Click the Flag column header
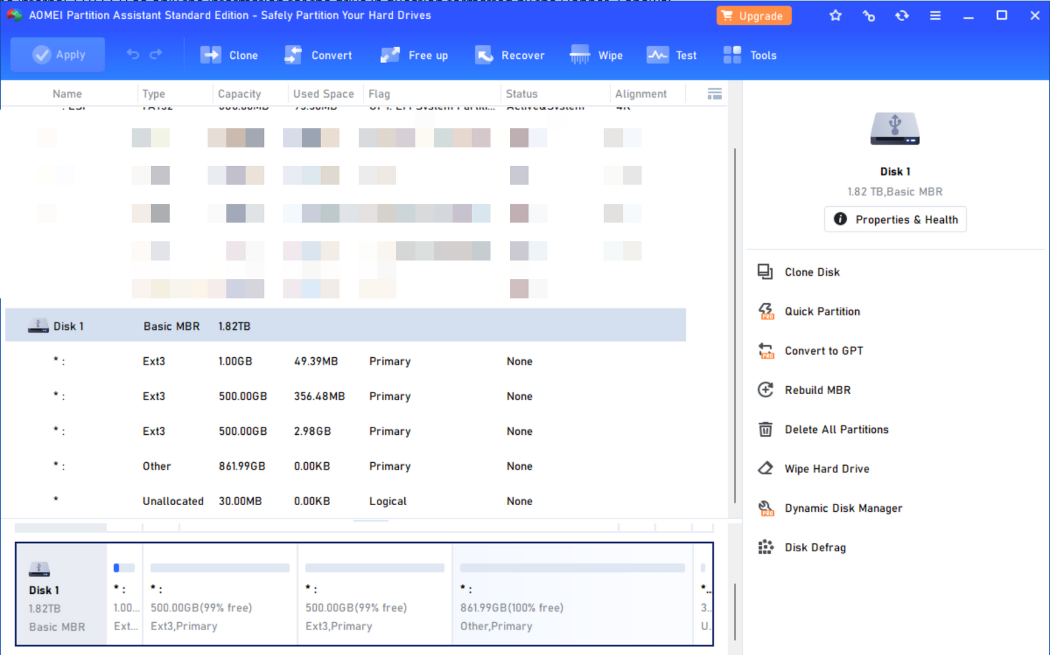 (379, 94)
